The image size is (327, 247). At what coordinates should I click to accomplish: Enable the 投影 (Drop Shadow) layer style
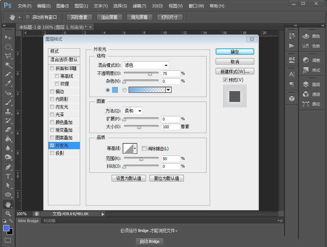click(x=52, y=153)
